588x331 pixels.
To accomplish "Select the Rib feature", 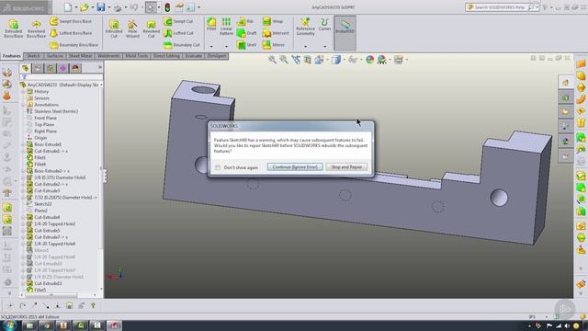I will 245,21.
